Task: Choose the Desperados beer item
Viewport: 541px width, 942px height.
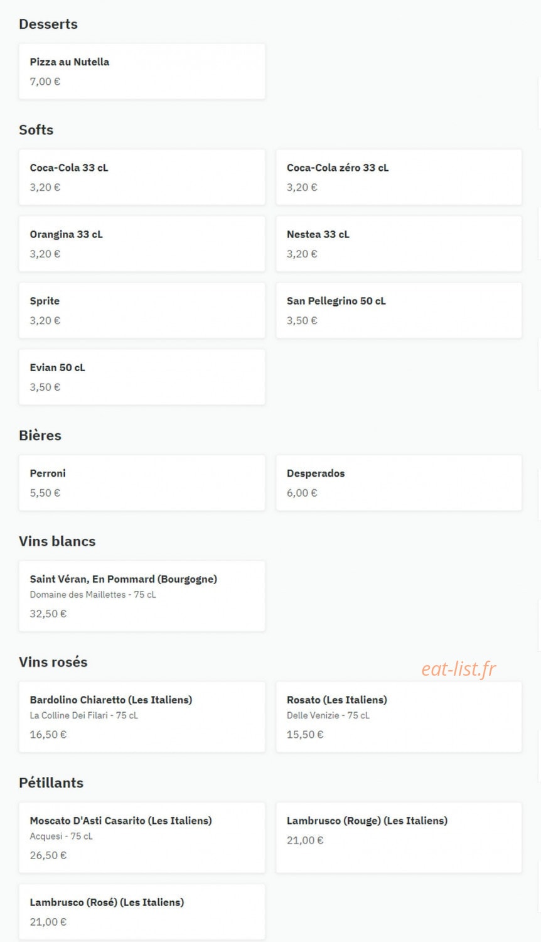Action: click(x=399, y=483)
